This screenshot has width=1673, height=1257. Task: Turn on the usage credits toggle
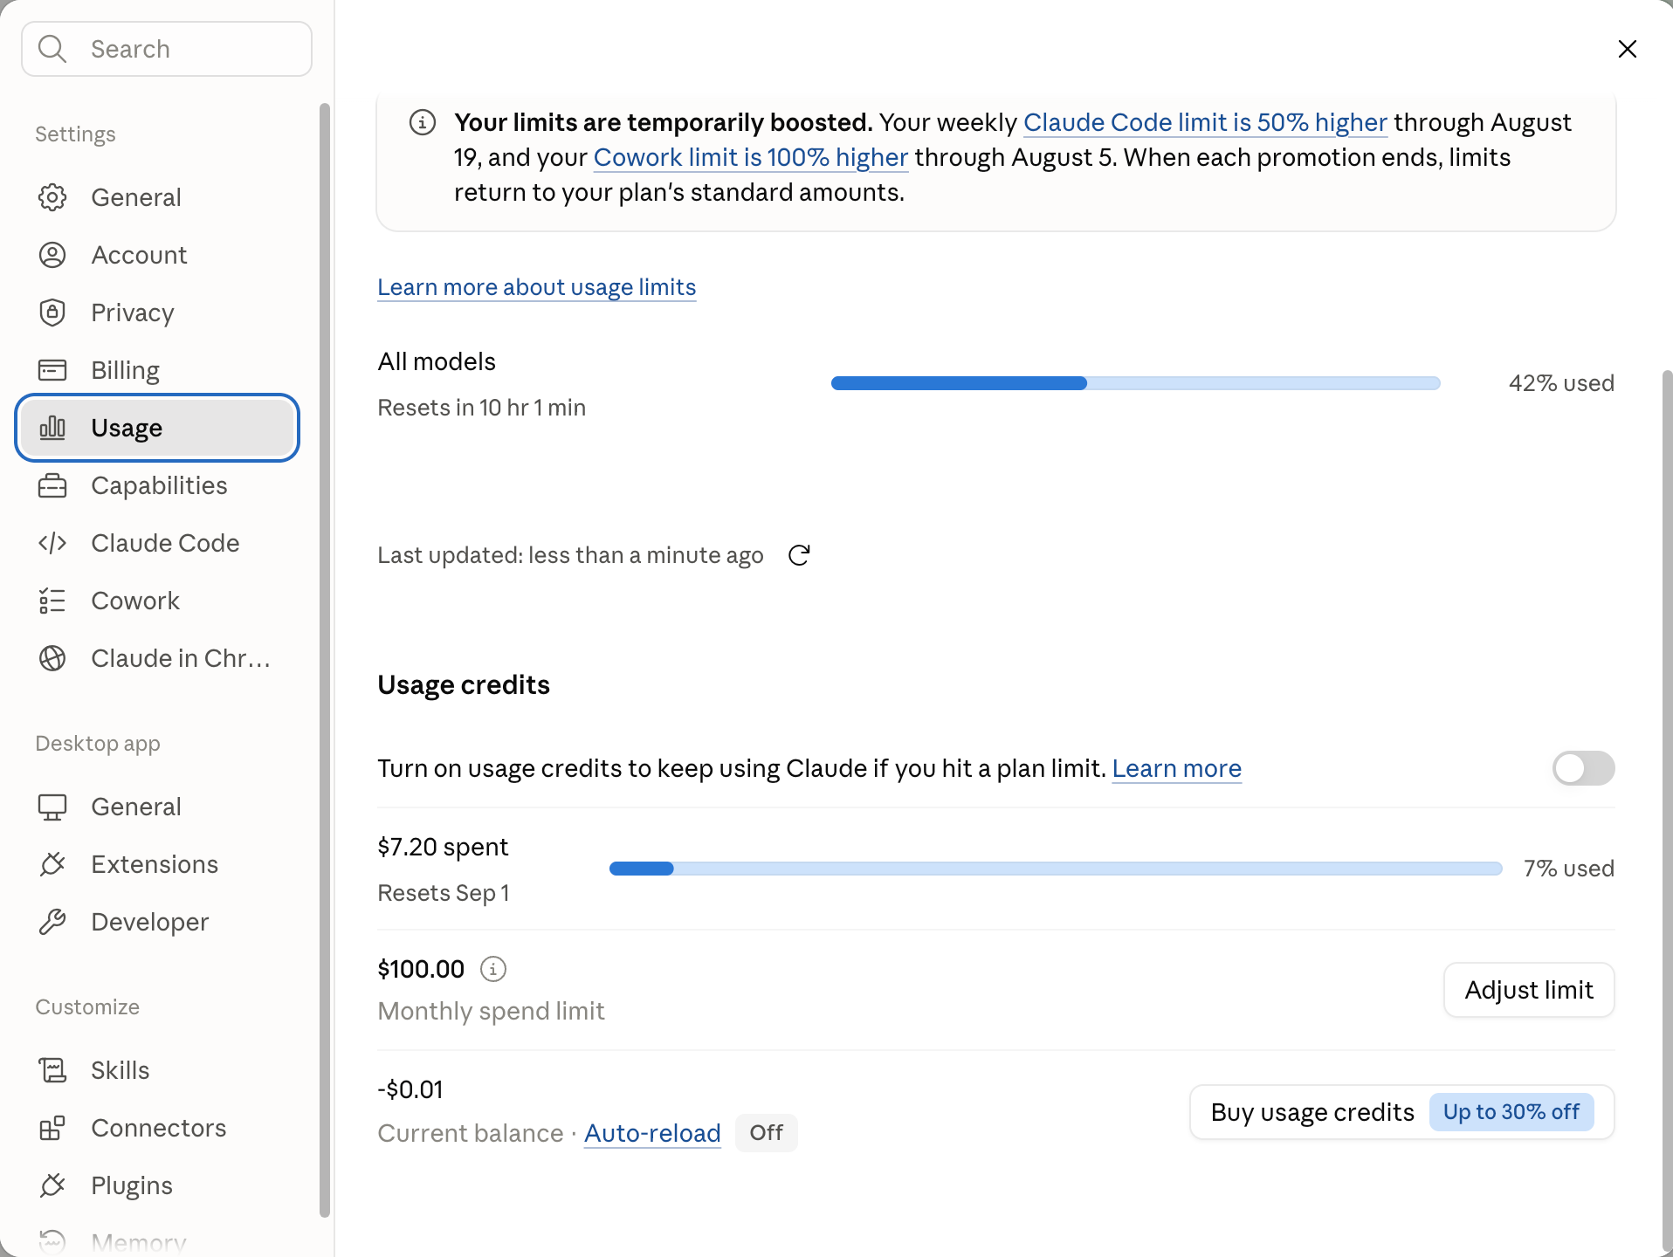pos(1583,768)
